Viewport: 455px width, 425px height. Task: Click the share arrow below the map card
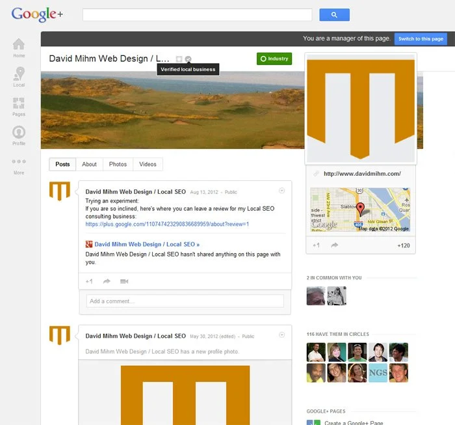tap(334, 245)
